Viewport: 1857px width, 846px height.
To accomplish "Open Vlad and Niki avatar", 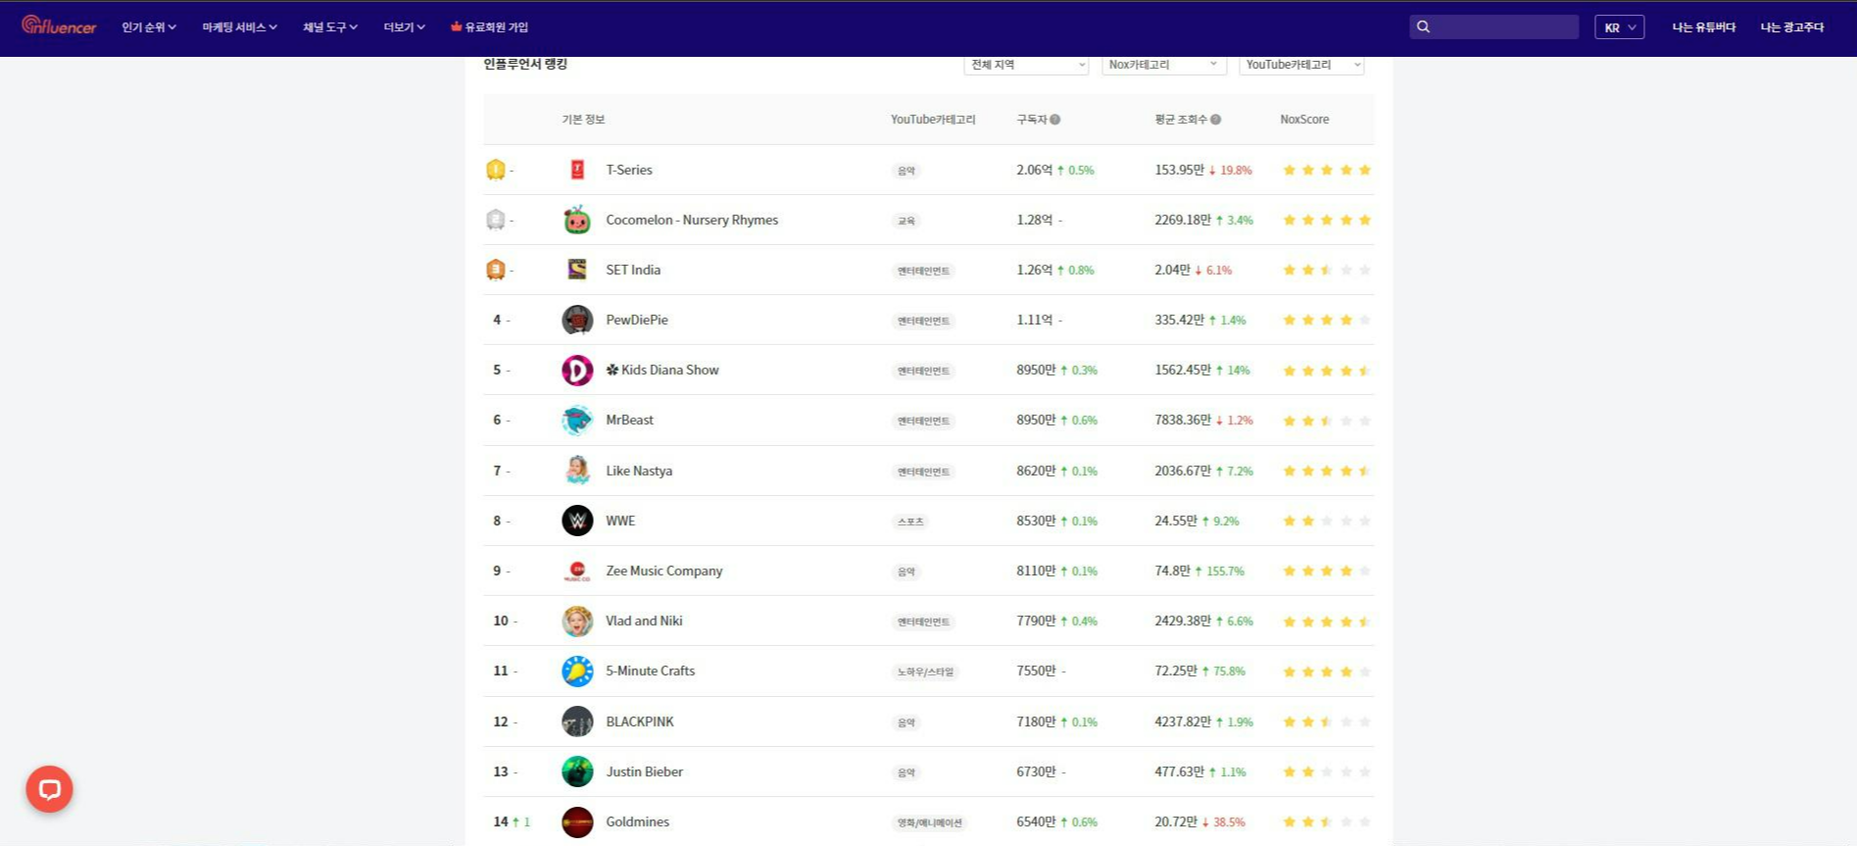I will pyautogui.click(x=577, y=622).
